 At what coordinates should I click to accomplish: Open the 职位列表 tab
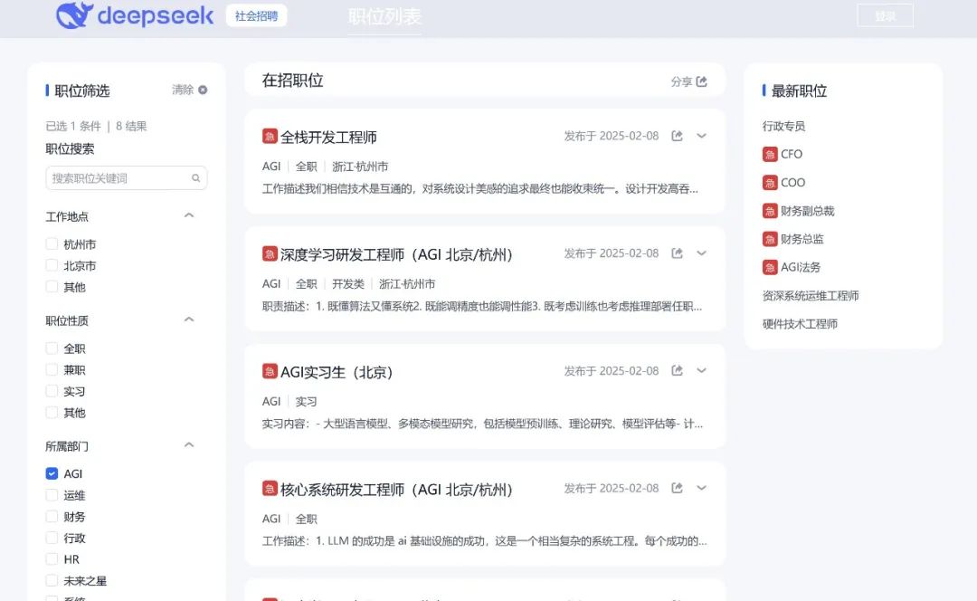click(384, 17)
